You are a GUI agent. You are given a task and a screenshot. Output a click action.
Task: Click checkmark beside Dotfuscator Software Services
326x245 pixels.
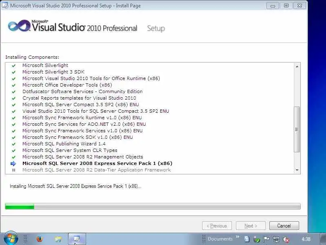tap(14, 91)
